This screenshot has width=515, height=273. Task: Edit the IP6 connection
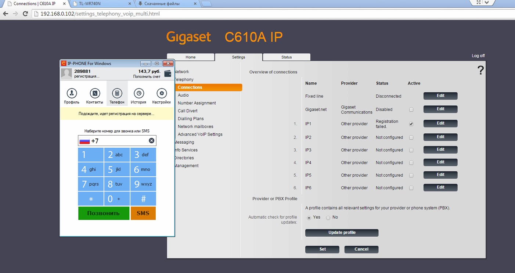(x=440, y=187)
